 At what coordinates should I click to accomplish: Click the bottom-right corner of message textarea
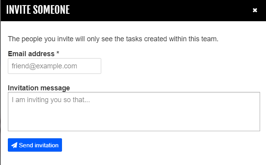(258, 129)
